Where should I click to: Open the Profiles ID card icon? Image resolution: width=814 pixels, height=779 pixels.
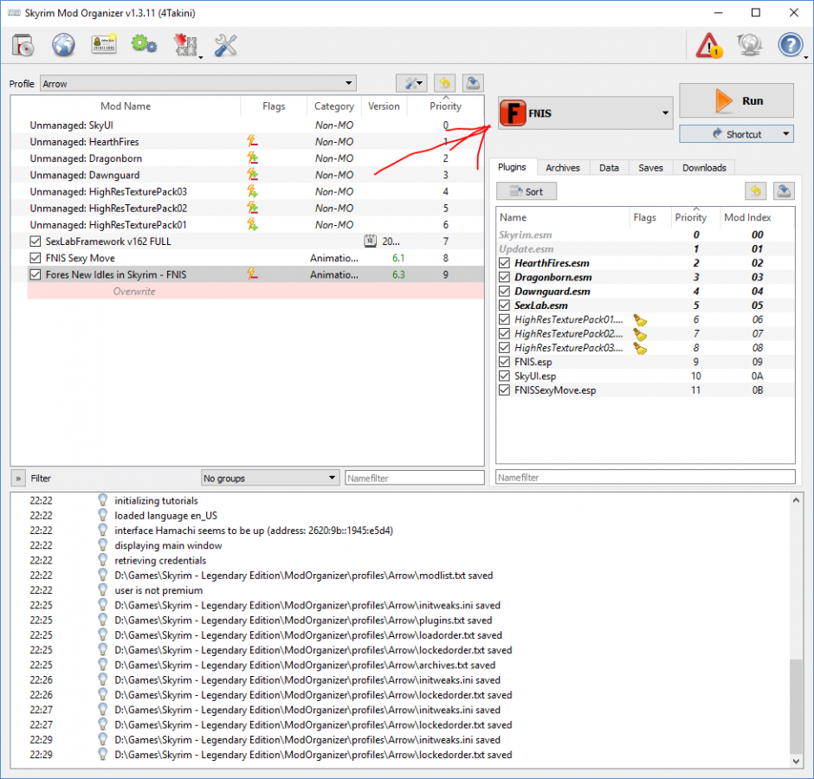(104, 45)
